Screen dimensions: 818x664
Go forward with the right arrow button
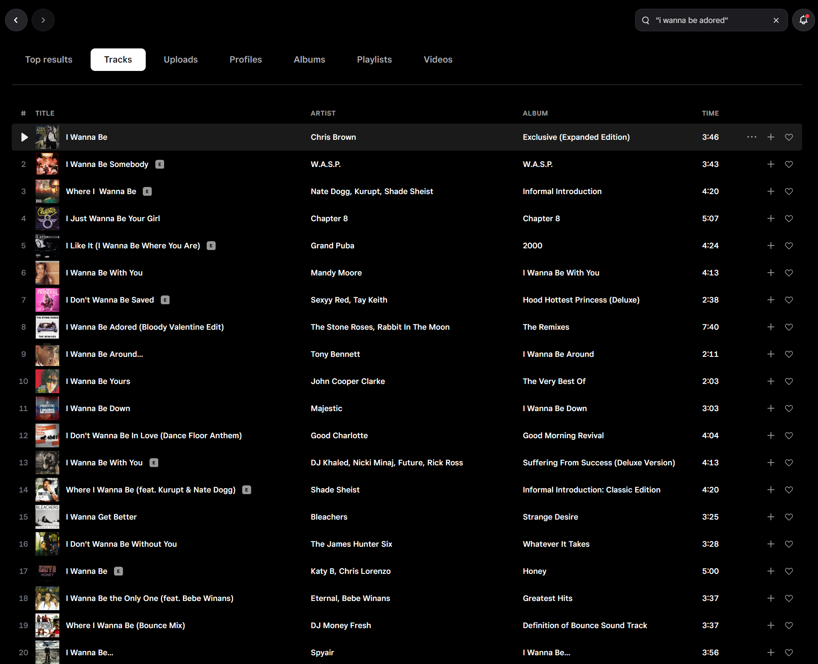pyautogui.click(x=43, y=20)
